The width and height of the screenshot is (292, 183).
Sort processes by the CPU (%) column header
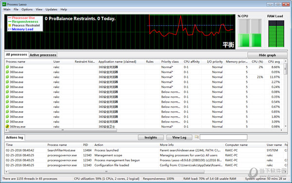[257, 61]
